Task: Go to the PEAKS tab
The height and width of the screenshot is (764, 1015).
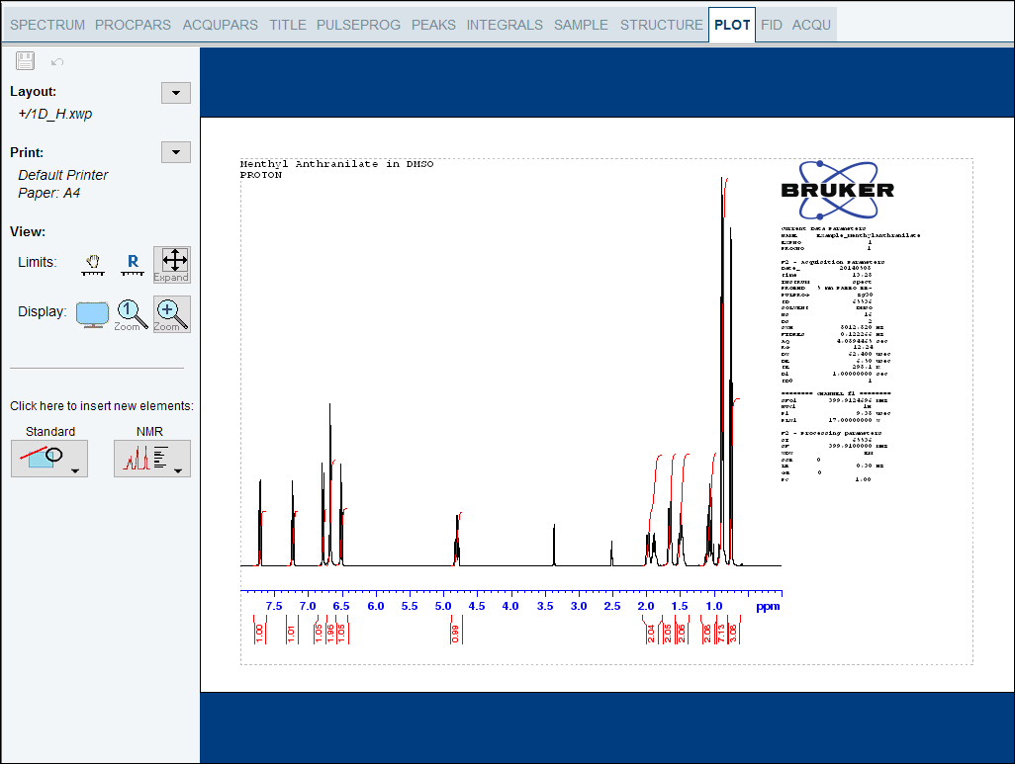Action: [433, 25]
